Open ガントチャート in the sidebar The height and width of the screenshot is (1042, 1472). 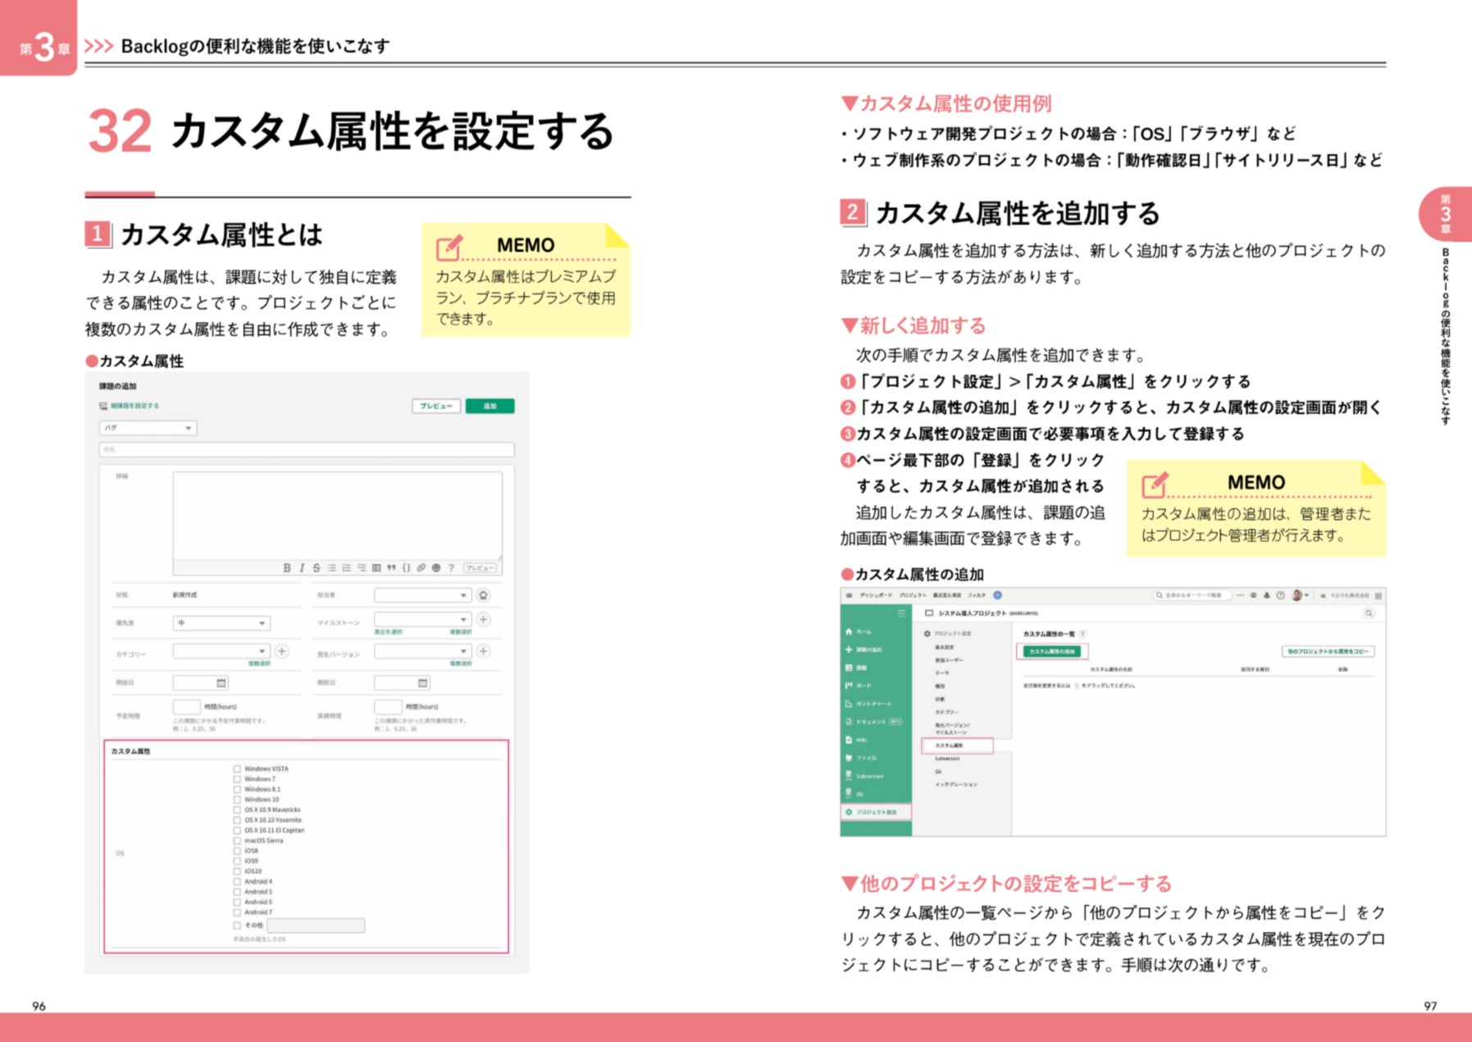(869, 703)
